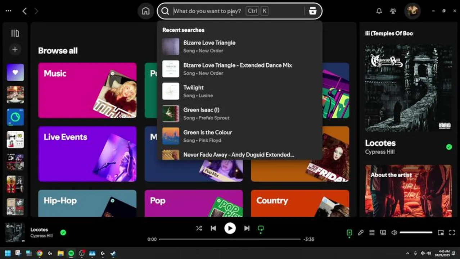Open the Liked Songs heart playlist
460x259 pixels.
tap(15, 72)
